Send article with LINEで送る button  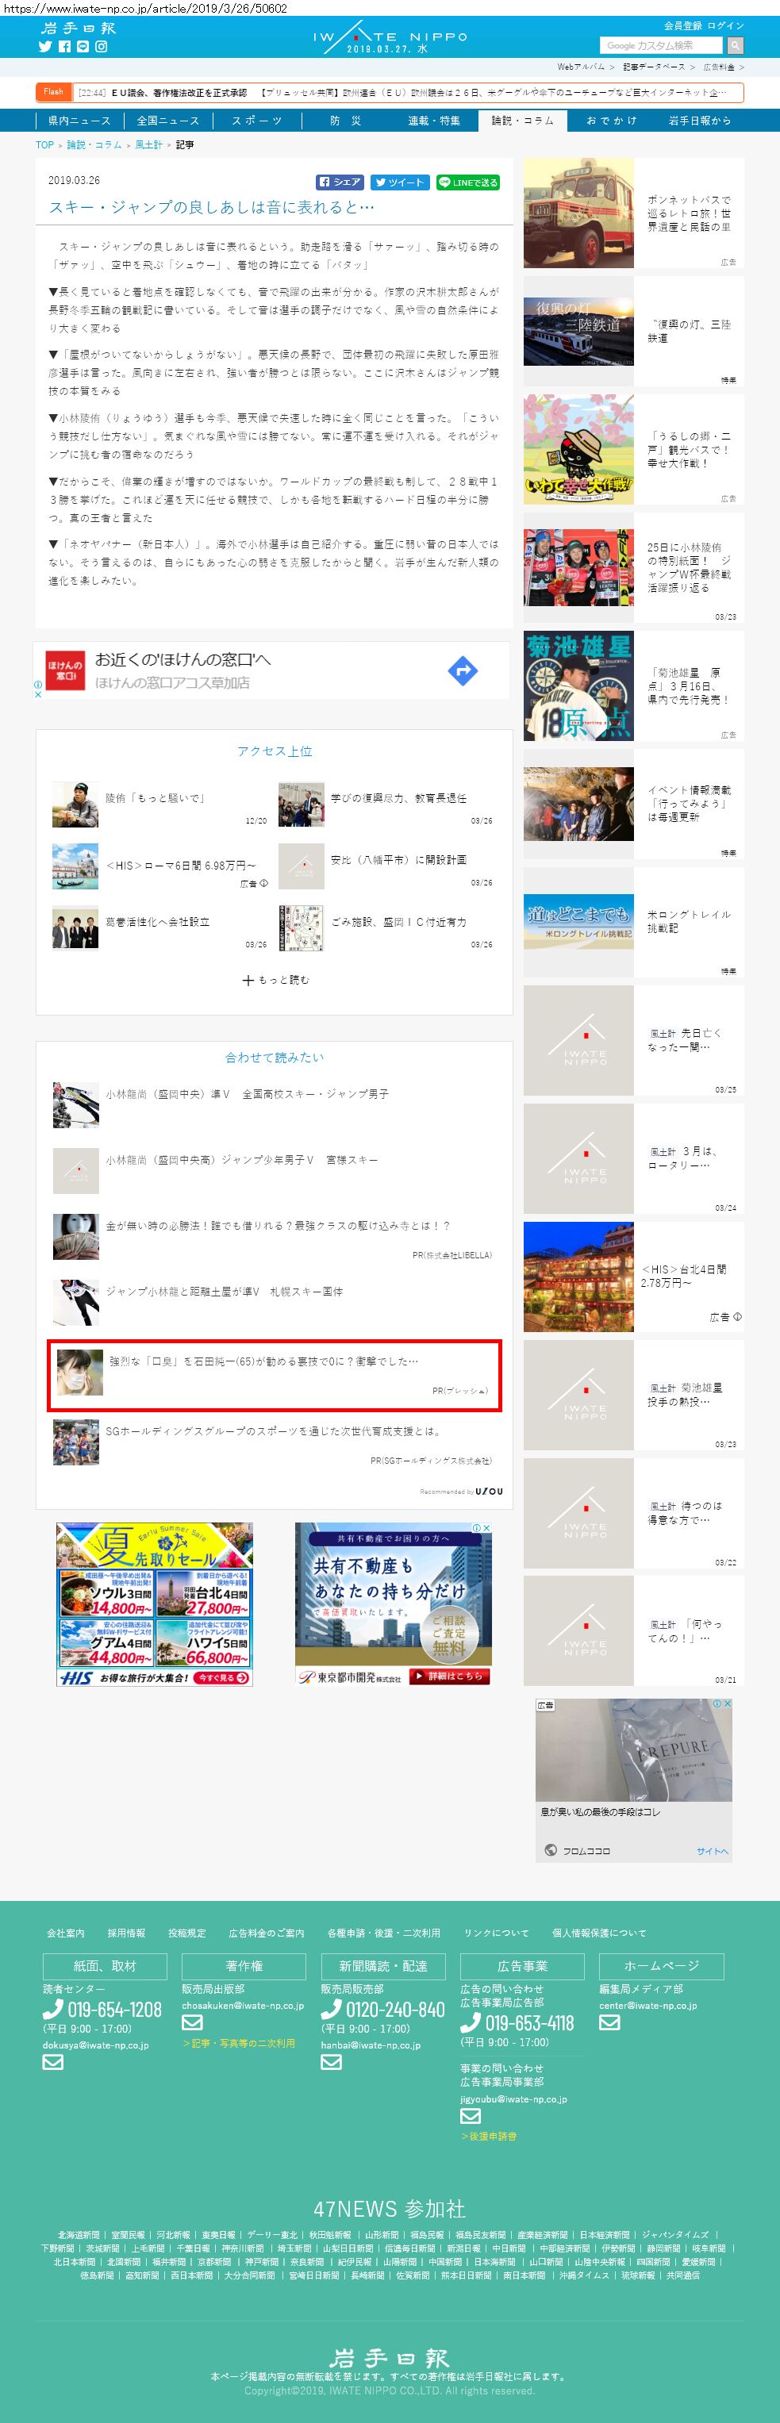point(467,182)
